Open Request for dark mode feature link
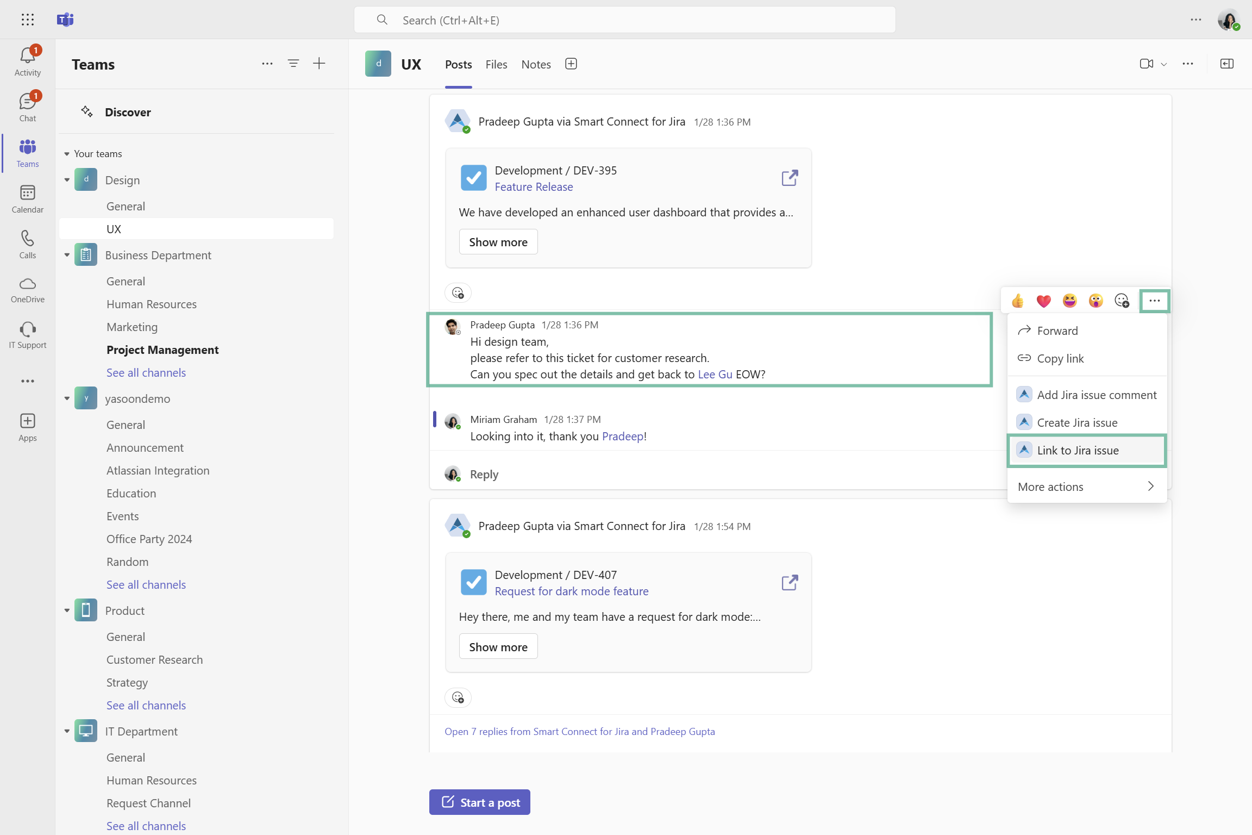The height and width of the screenshot is (835, 1252). 572,591
